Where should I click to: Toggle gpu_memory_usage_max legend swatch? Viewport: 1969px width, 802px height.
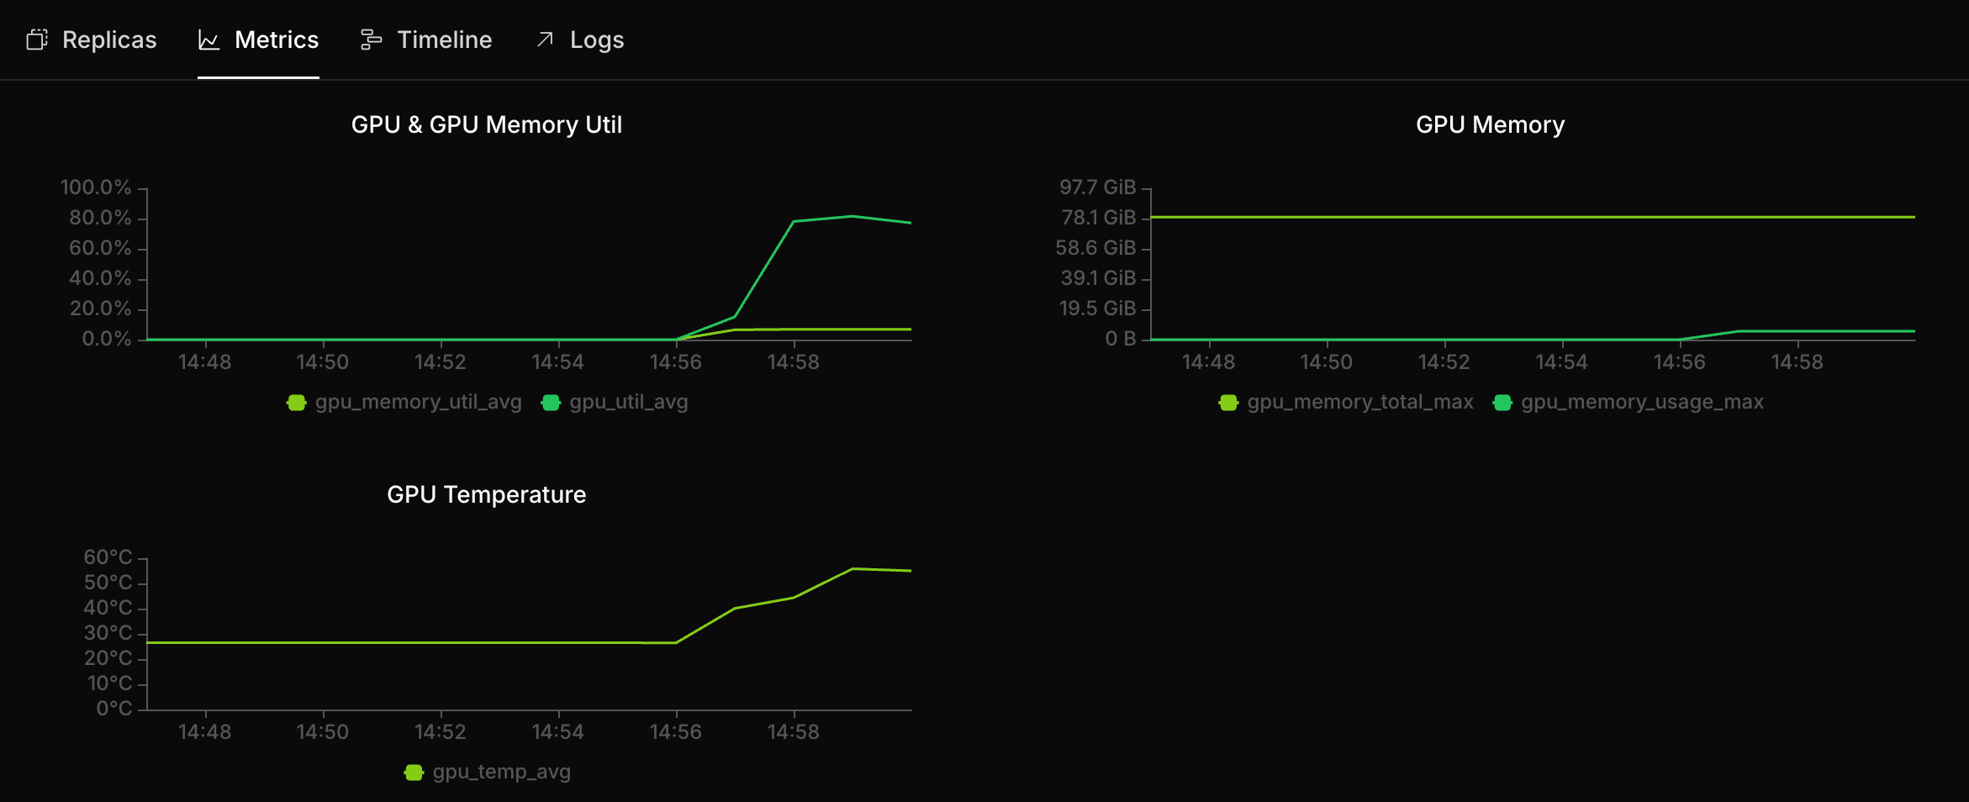[x=1502, y=403]
